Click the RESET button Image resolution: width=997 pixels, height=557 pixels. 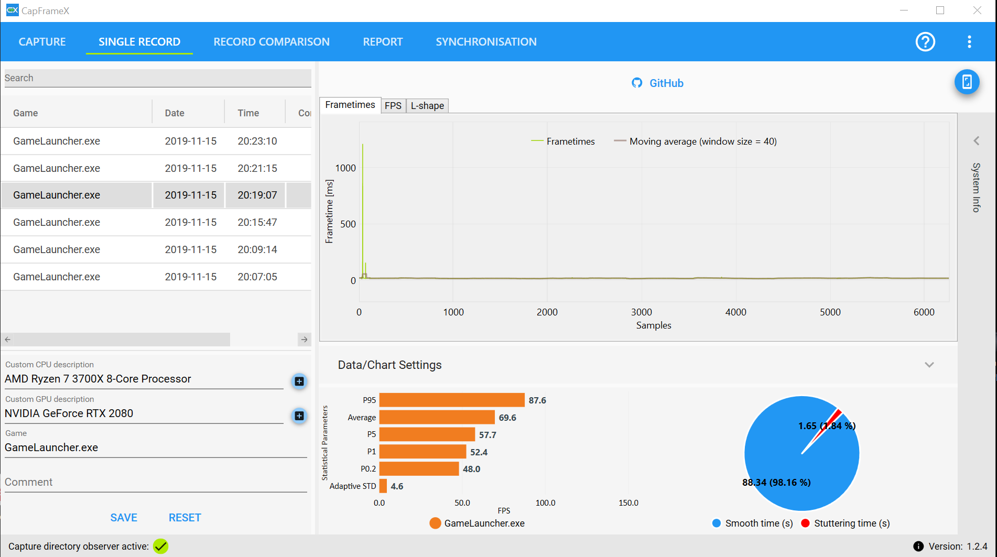(x=185, y=518)
